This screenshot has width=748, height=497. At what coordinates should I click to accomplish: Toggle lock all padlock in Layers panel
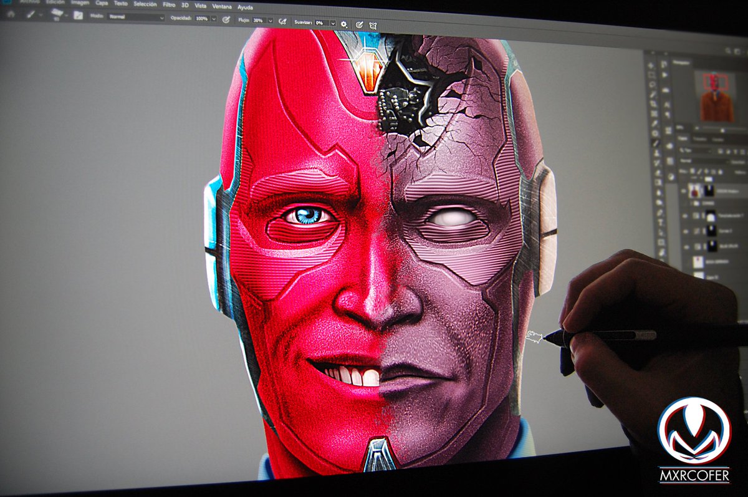pyautogui.click(x=721, y=171)
